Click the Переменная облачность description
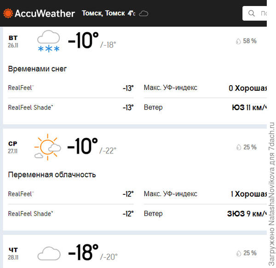Image resolution: width=276 pixels, height=268 pixels. click(x=52, y=175)
